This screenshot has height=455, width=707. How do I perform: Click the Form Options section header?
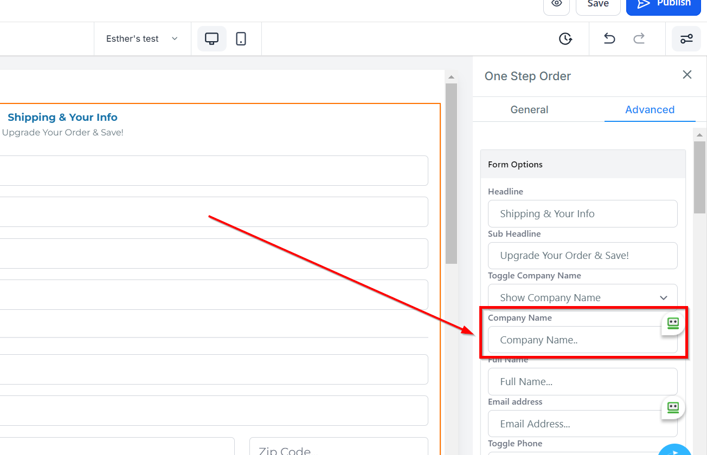pyautogui.click(x=583, y=164)
